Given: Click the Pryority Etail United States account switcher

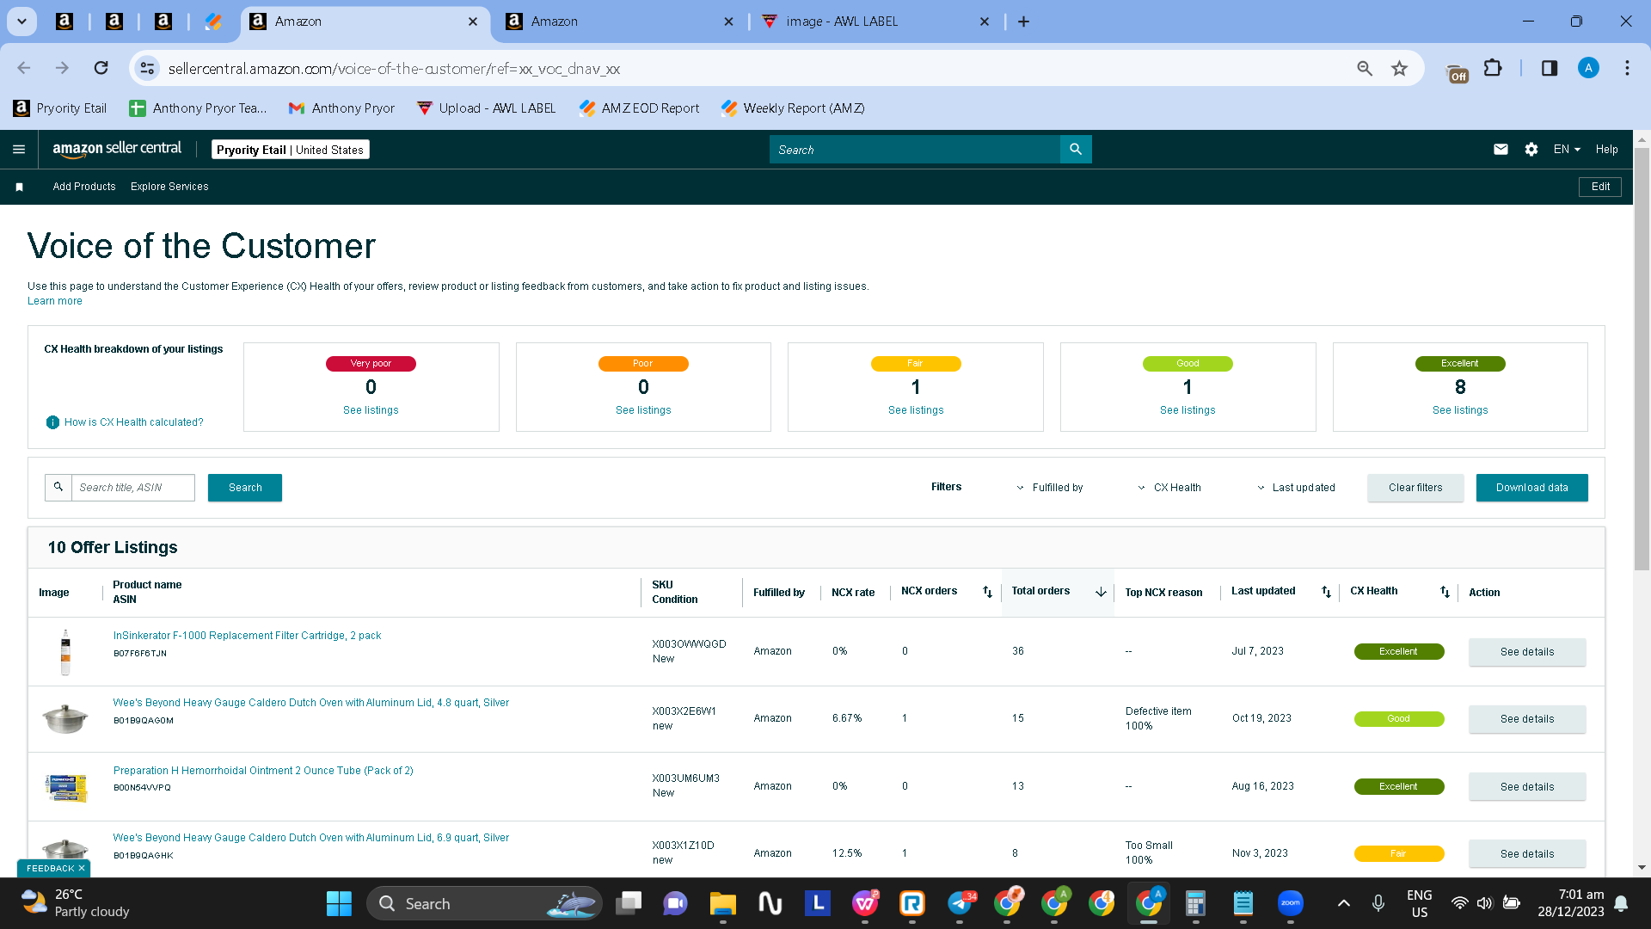Looking at the screenshot, I should pyautogui.click(x=291, y=150).
